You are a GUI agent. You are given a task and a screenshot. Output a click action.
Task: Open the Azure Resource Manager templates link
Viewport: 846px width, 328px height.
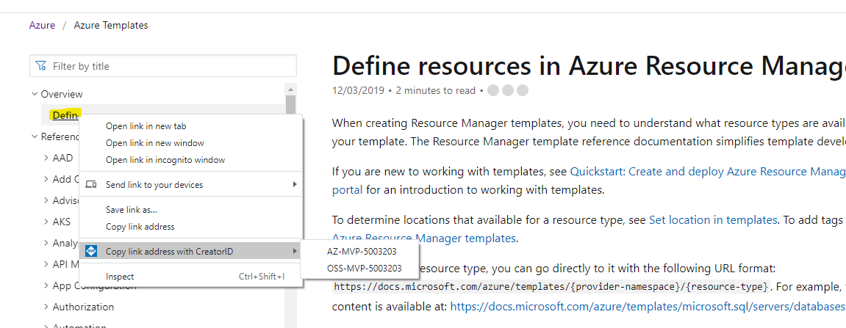[x=423, y=238]
